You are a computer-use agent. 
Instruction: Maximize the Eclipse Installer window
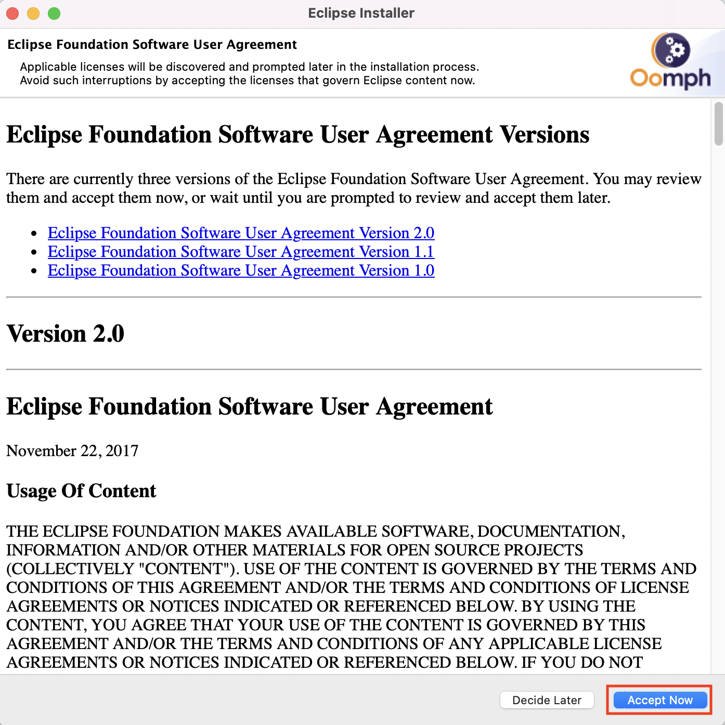54,14
